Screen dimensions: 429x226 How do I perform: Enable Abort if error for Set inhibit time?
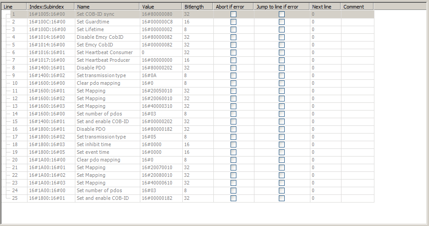click(233, 145)
